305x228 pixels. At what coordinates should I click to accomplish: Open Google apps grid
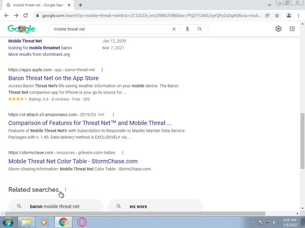[292, 29]
